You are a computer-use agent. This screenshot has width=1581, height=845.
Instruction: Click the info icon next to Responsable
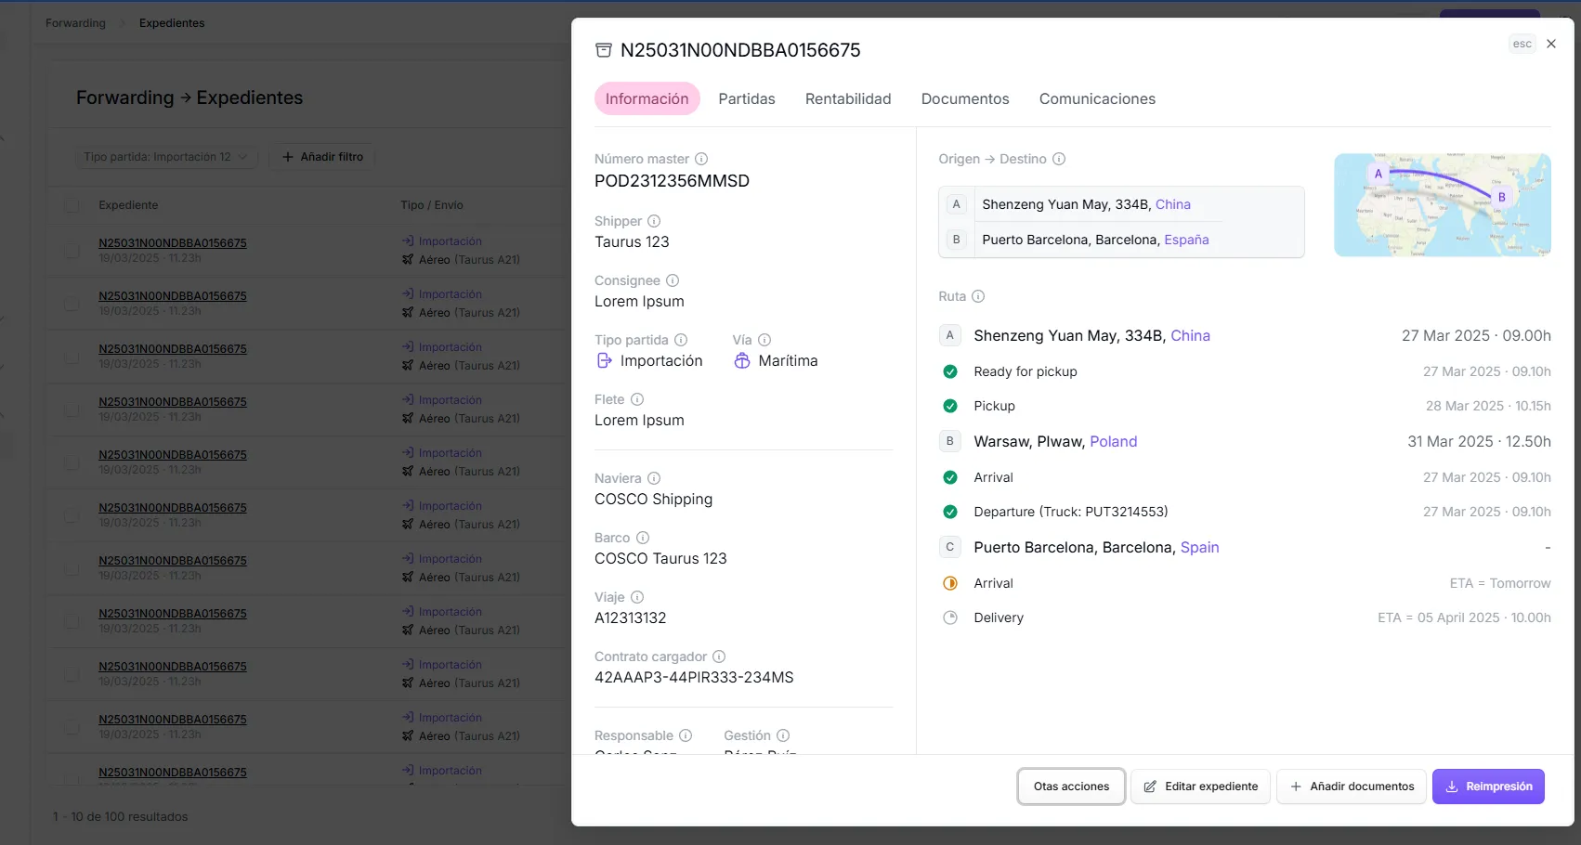[x=686, y=735]
